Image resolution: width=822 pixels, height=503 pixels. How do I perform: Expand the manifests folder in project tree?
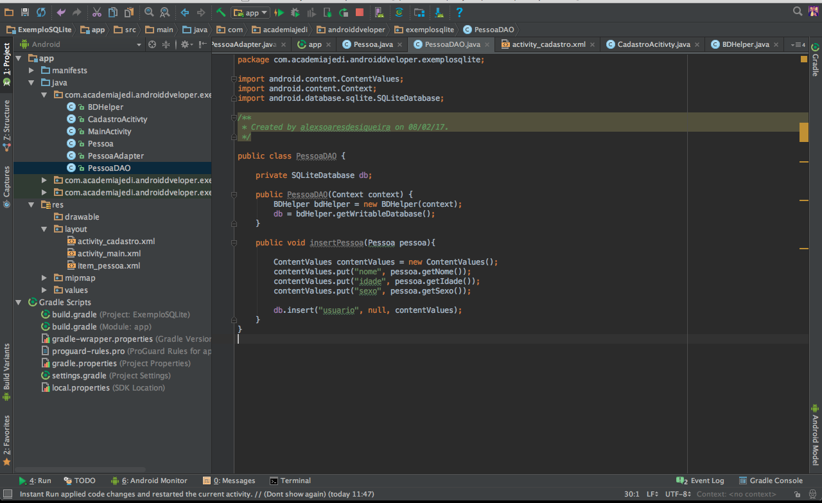point(31,70)
